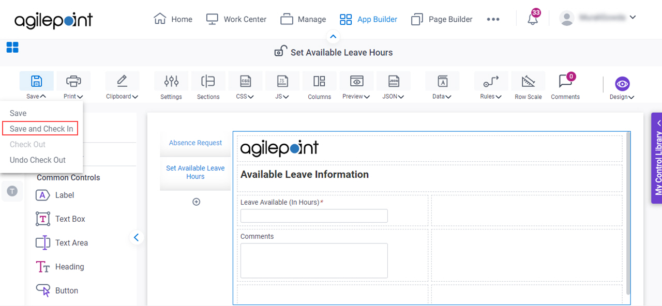
Task: Open the more options ellipsis menu
Action: coord(493,19)
